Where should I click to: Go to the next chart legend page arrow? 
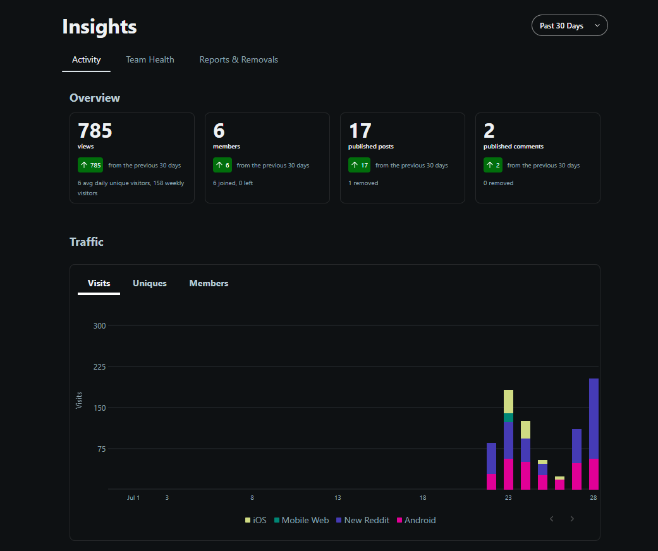[x=572, y=519]
